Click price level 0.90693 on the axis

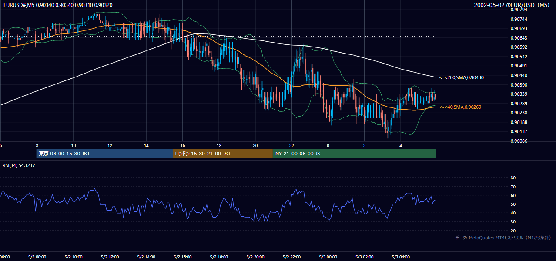click(518, 28)
